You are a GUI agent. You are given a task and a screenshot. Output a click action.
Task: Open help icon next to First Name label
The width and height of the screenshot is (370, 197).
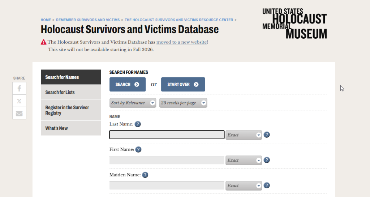point(138,149)
